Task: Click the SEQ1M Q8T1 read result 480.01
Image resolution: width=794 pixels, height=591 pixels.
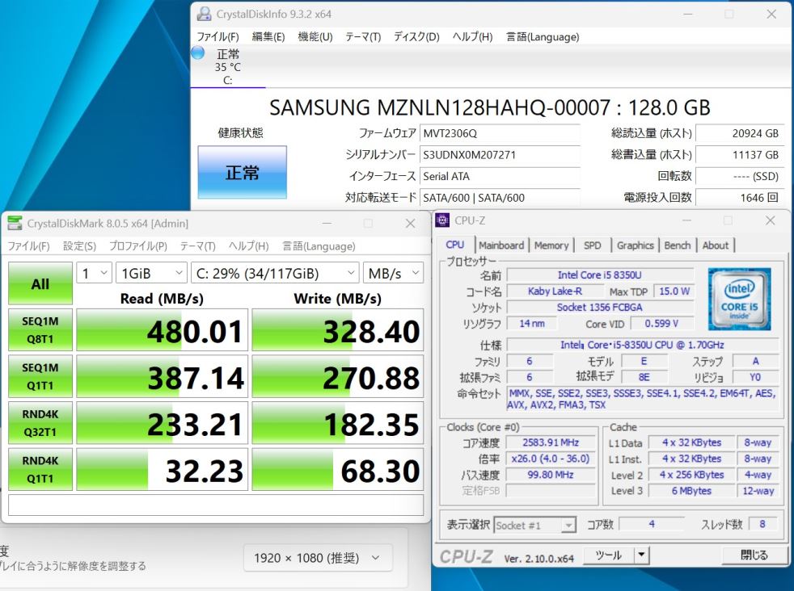Action: (x=162, y=330)
